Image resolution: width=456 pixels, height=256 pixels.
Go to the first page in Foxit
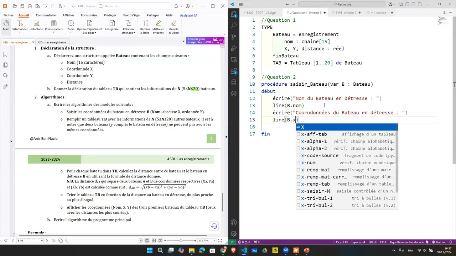pyautogui.click(x=6, y=241)
